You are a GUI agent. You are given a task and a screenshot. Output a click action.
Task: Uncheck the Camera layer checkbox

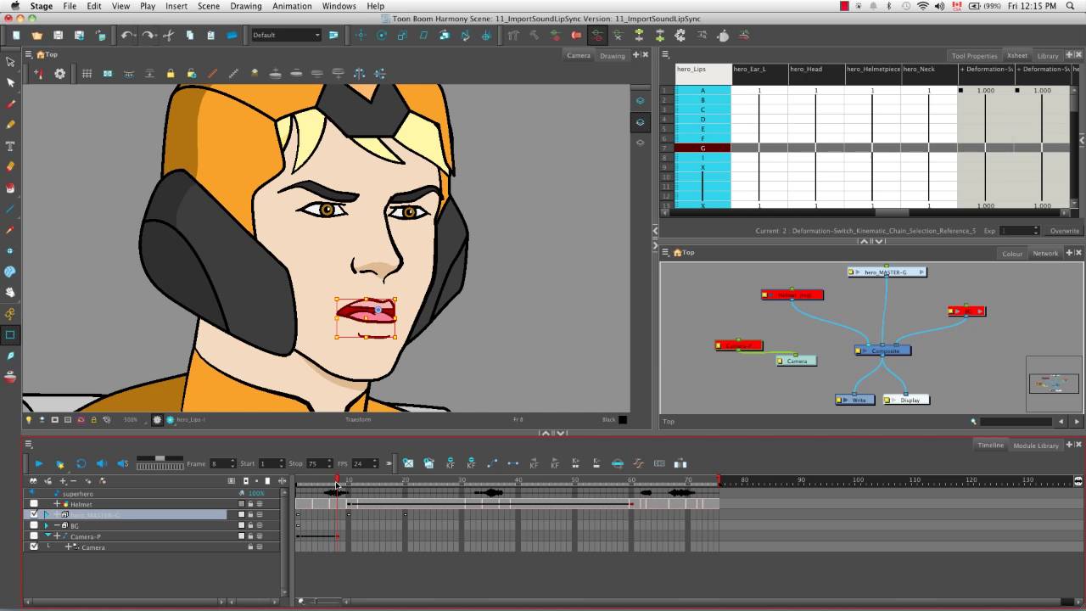(x=34, y=547)
